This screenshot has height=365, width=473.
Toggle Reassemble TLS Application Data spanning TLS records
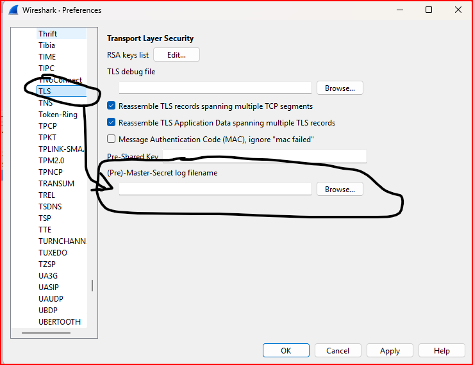[x=112, y=122]
